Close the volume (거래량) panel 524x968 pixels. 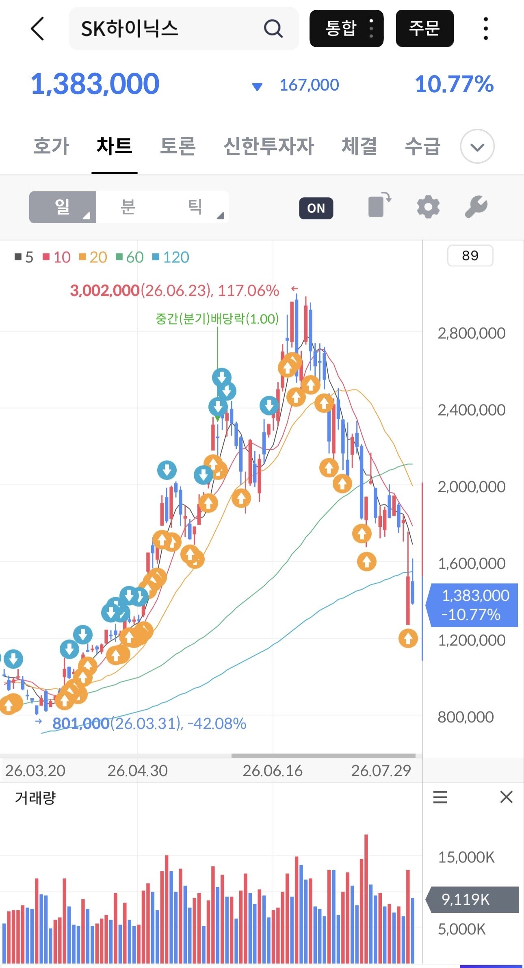(x=506, y=797)
